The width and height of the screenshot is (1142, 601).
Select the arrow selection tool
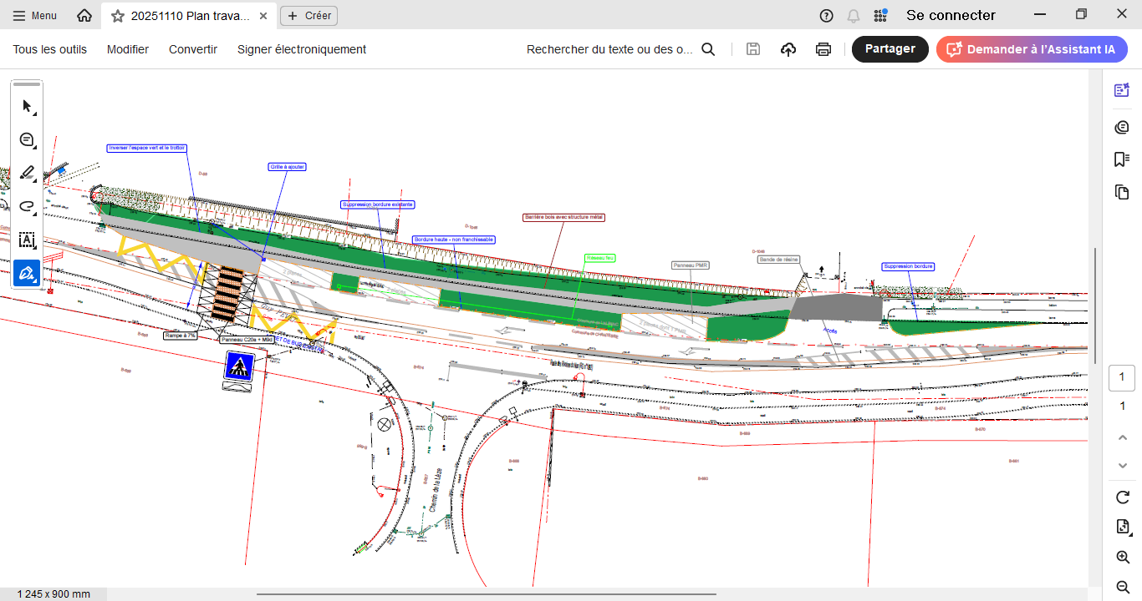[x=27, y=107]
